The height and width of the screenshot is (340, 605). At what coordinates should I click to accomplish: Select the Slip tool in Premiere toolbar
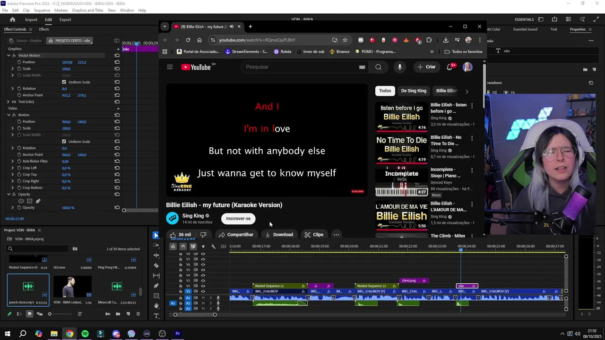pos(156,276)
